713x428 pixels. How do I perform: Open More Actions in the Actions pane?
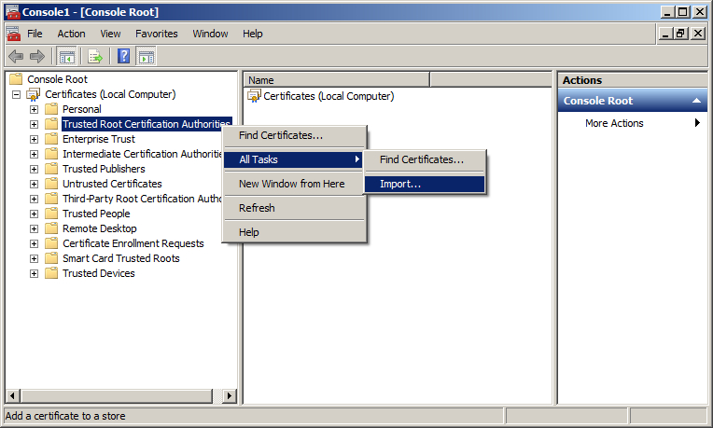click(614, 123)
